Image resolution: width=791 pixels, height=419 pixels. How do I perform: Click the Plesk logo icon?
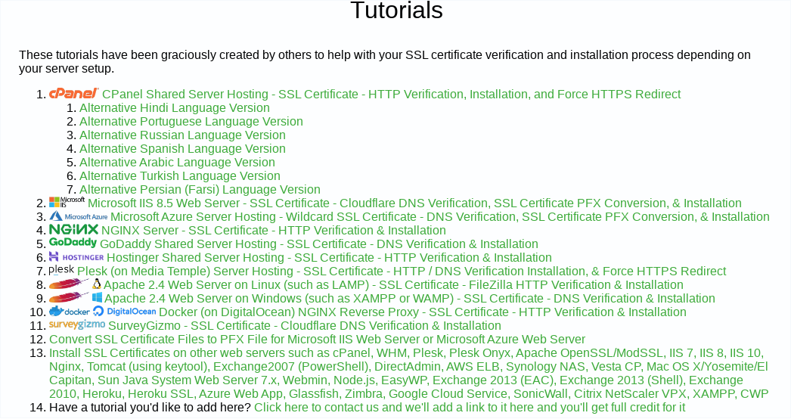(x=61, y=270)
